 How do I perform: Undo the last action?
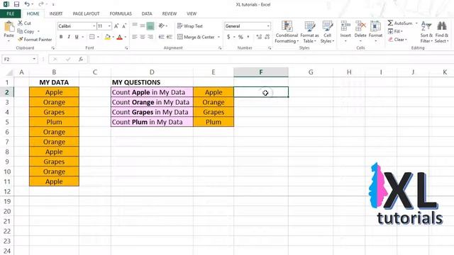click(x=27, y=4)
